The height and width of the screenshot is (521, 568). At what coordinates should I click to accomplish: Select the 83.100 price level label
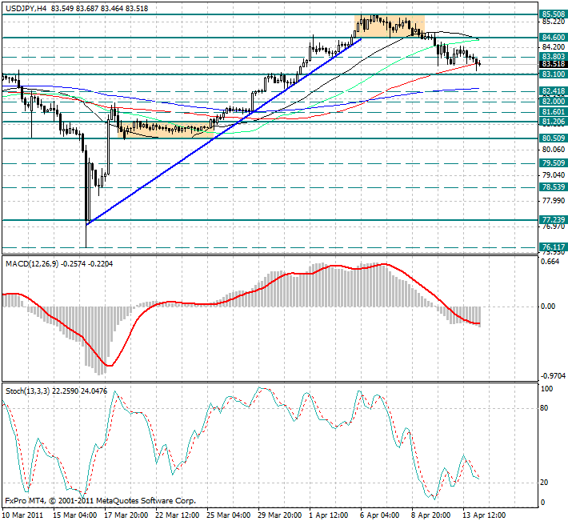553,74
